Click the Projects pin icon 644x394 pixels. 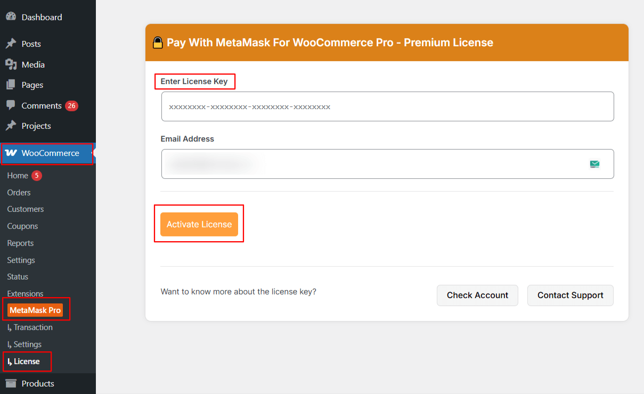[x=11, y=126]
